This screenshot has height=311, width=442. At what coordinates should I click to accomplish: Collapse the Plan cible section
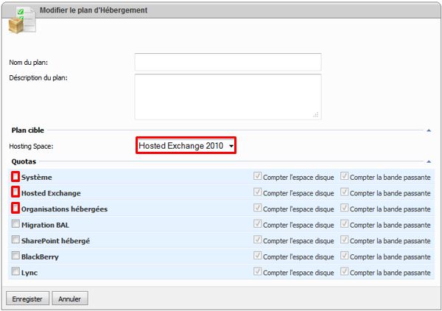429,130
